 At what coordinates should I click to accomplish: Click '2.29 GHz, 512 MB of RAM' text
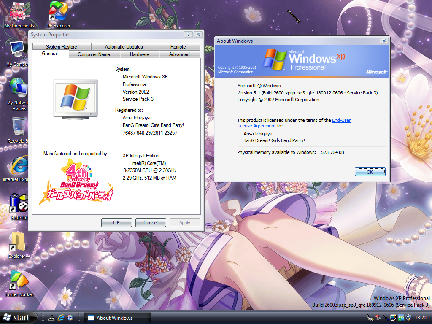coord(149,178)
